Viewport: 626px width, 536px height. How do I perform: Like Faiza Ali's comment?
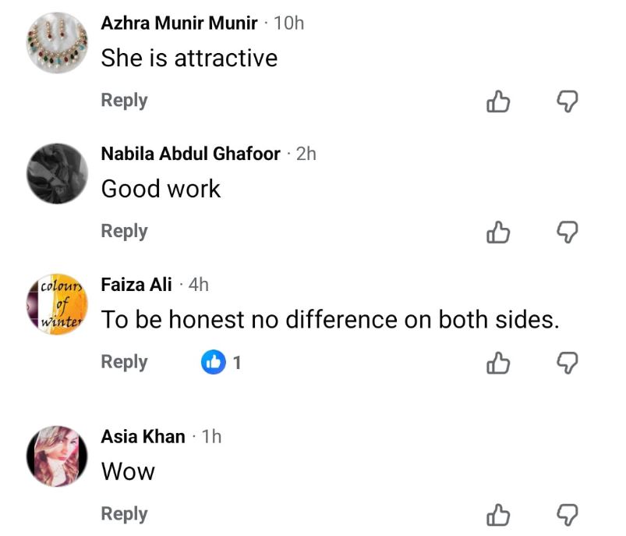click(498, 363)
